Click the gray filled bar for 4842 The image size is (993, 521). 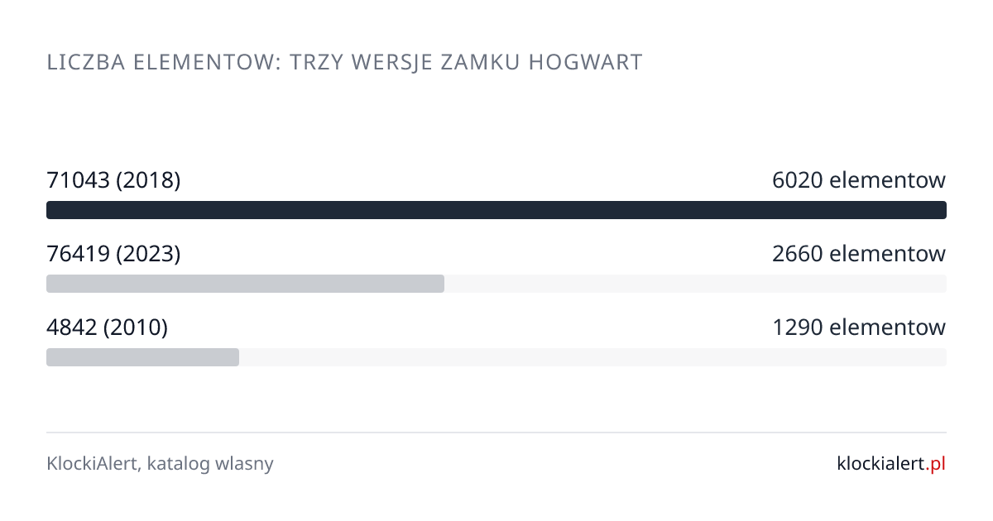coord(142,357)
